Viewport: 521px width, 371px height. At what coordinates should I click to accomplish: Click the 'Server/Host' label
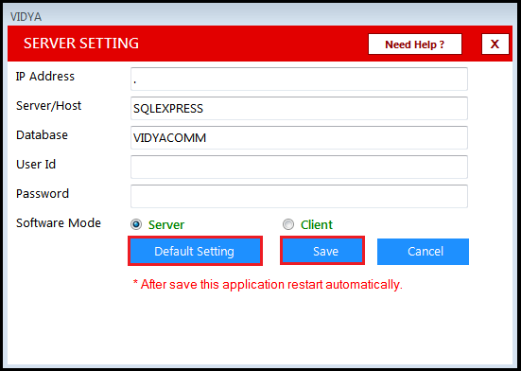pyautogui.click(x=48, y=106)
